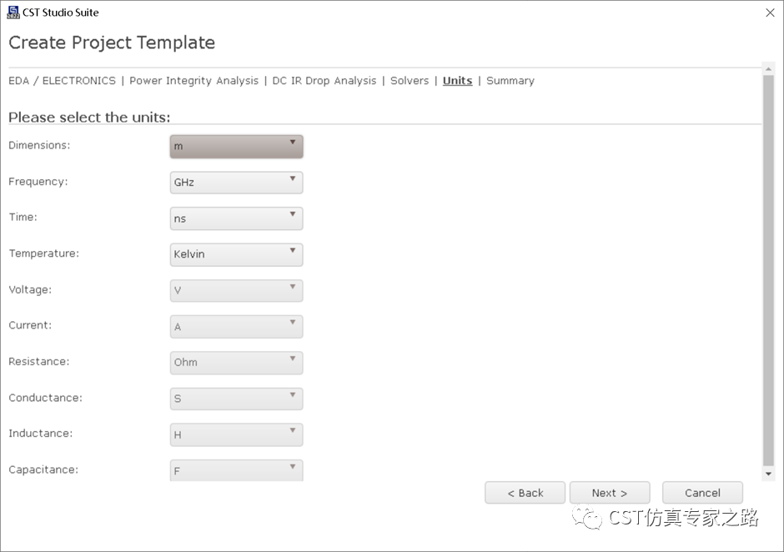
Task: Click the Next > button
Action: [610, 493]
